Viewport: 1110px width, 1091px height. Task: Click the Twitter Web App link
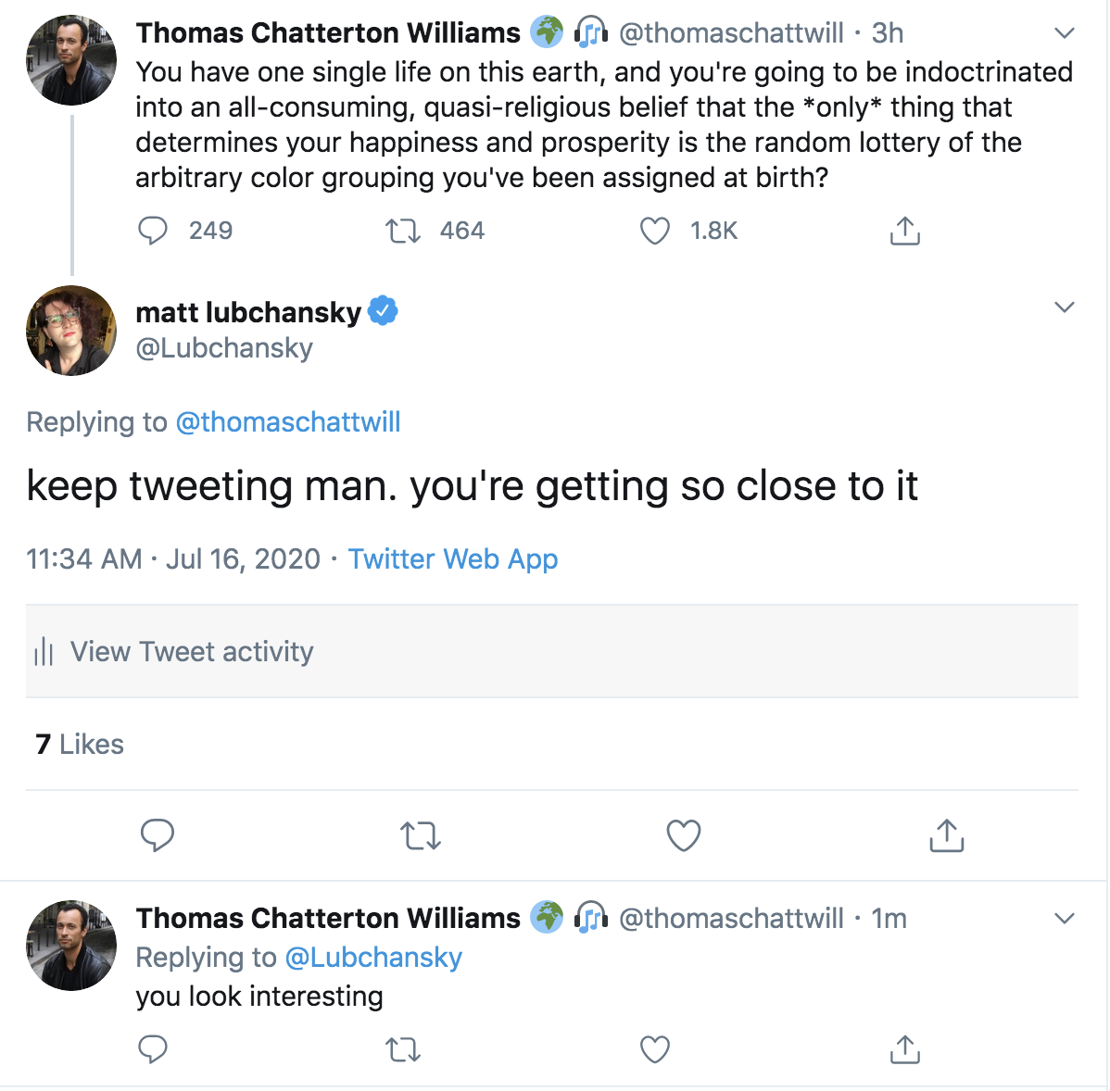pyautogui.click(x=453, y=559)
